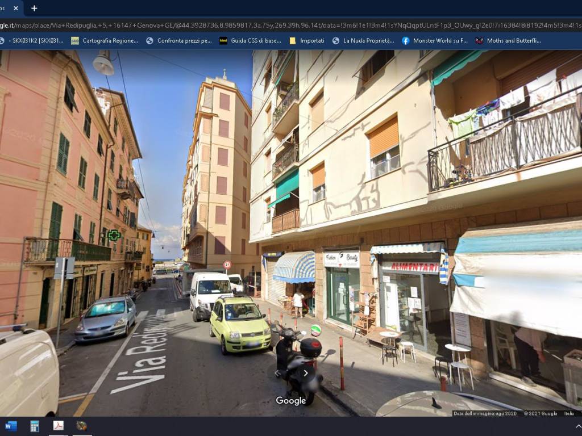Open the Monster World Facebook bookmark
Viewport: 582px width, 436px height.
pyautogui.click(x=435, y=41)
